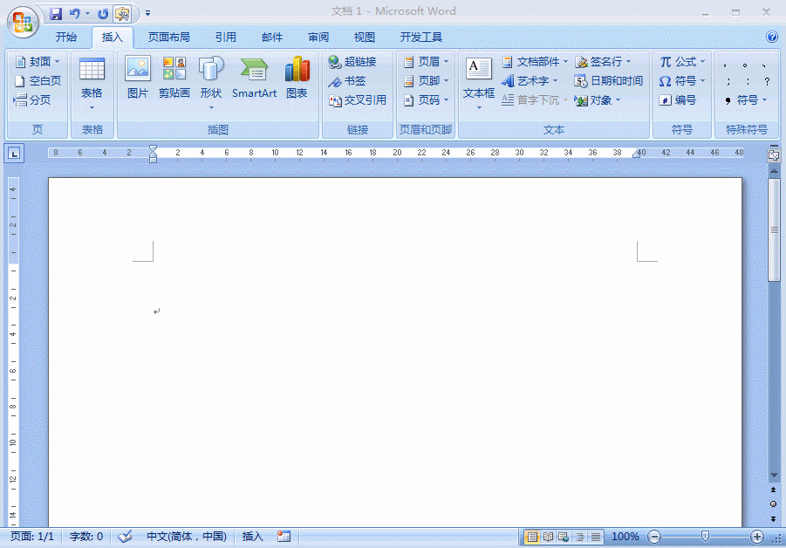Open the 文本框 text box gallery
This screenshot has width=786, height=548.
[x=479, y=84]
